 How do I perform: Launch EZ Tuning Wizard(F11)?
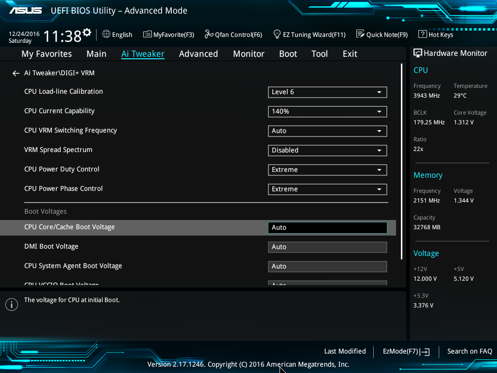[x=314, y=34]
